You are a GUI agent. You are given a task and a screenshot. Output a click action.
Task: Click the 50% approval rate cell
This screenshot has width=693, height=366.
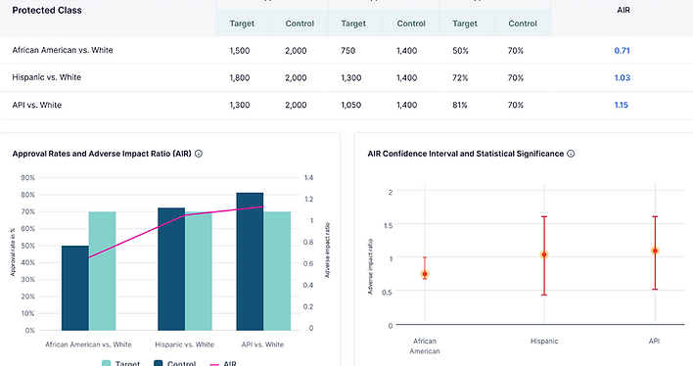[x=460, y=51]
